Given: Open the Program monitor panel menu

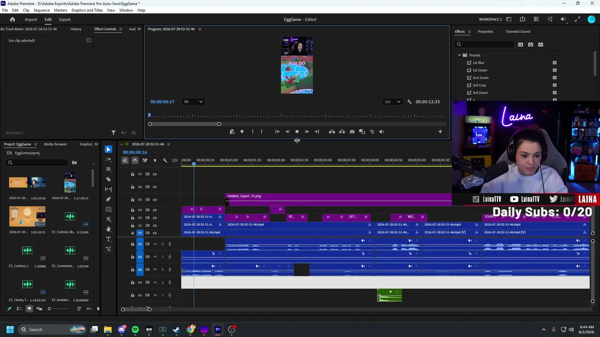Looking at the screenshot, I should [x=200, y=29].
